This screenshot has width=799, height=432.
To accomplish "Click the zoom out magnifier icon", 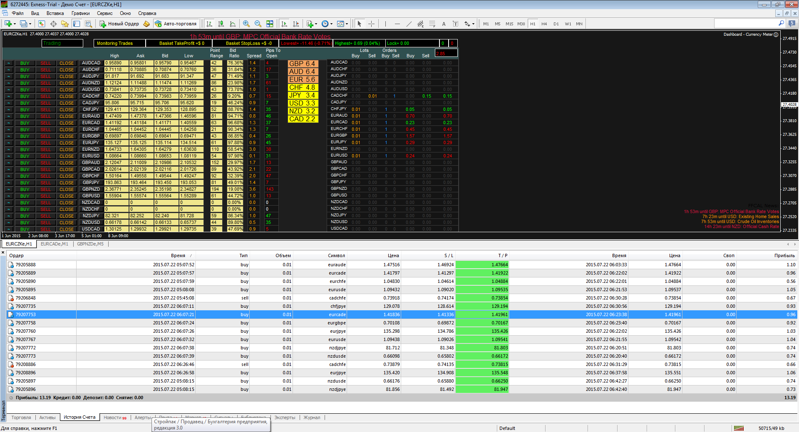I will (258, 24).
